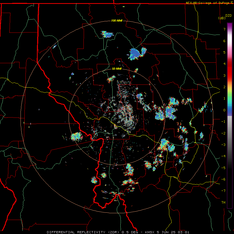Select the -1 value on the scale
The image size is (234, 234).
point(223,122)
